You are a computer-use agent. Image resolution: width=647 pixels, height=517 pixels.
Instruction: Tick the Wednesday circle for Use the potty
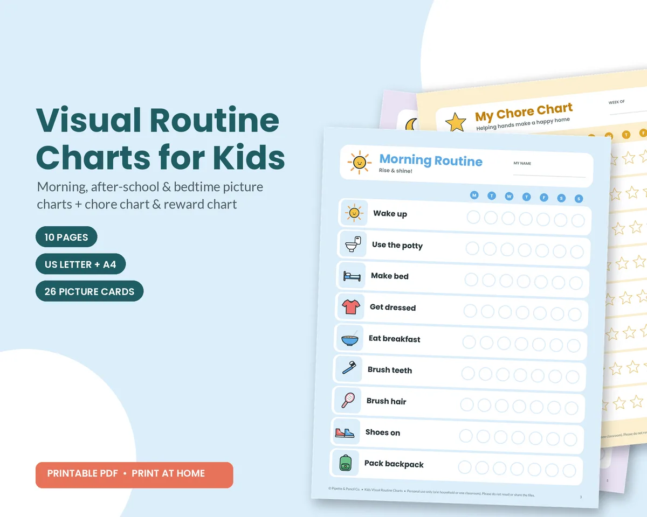point(507,249)
